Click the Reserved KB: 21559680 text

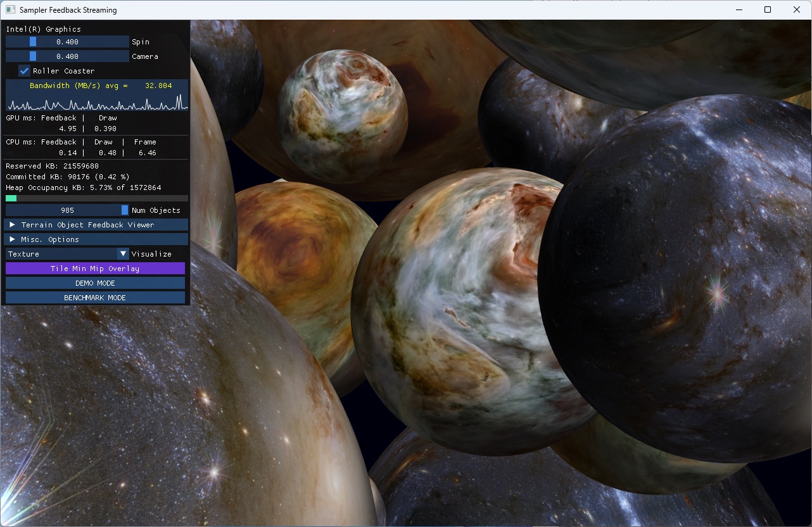(53, 166)
